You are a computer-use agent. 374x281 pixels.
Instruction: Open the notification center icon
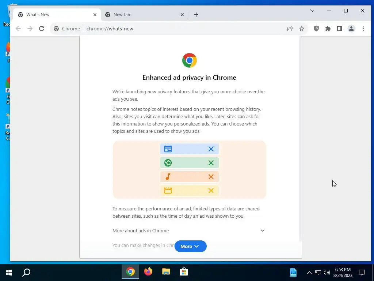pyautogui.click(x=362, y=272)
